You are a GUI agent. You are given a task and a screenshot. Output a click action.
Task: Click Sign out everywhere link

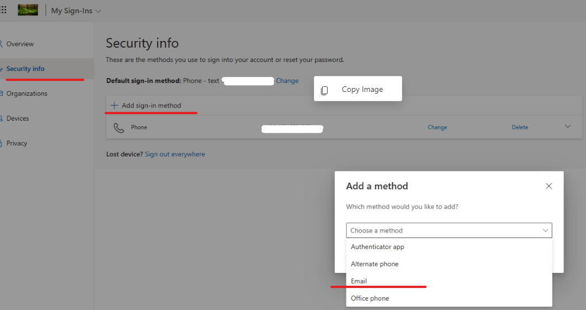click(x=175, y=154)
